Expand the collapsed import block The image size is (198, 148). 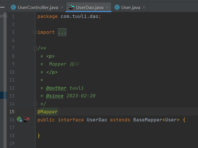35,32
